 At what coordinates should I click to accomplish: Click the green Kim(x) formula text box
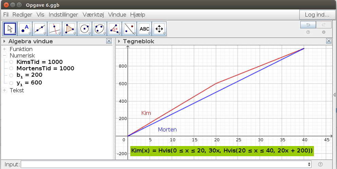[x=222, y=151]
